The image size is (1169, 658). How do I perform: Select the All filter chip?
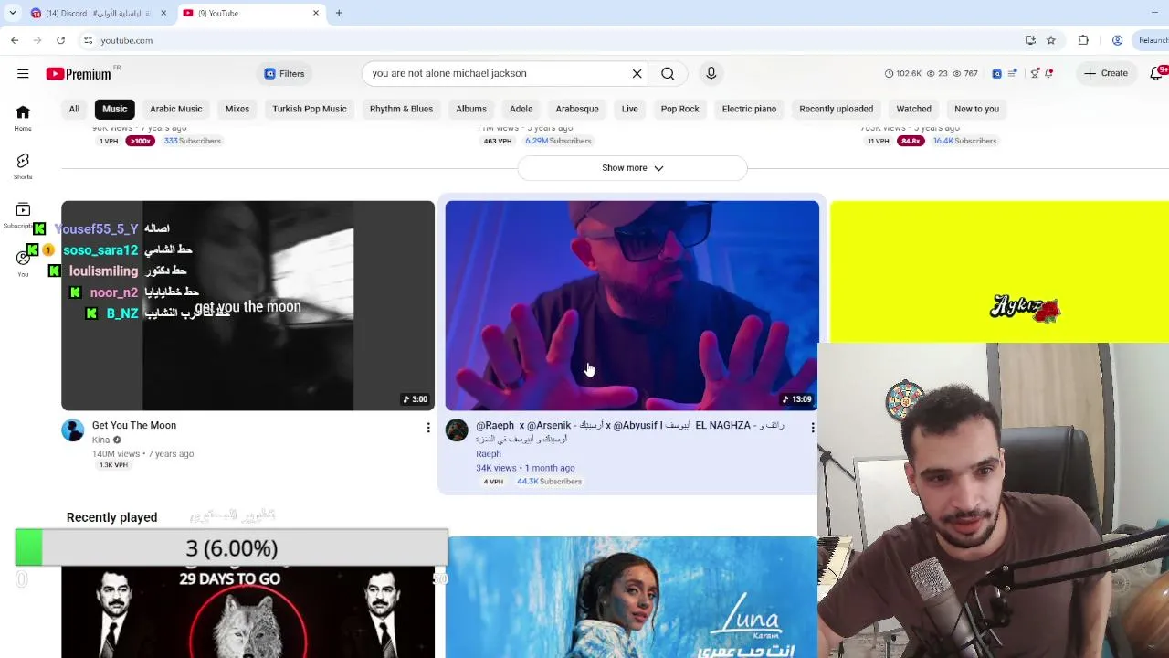[74, 109]
